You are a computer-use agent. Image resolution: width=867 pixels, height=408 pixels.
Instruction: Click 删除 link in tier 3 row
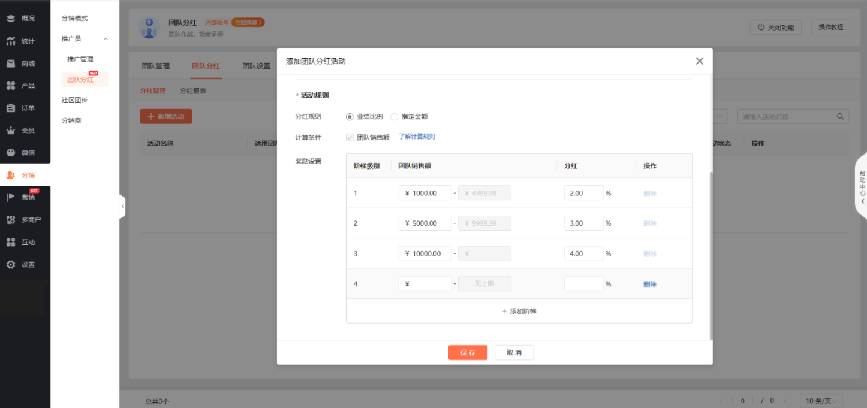(650, 253)
